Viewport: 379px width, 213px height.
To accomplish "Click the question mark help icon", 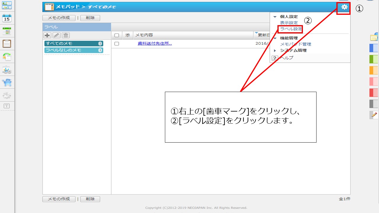I will click(275, 58).
